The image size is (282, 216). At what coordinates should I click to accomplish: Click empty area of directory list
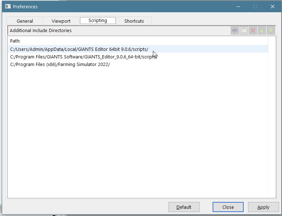pyautogui.click(x=137, y=137)
